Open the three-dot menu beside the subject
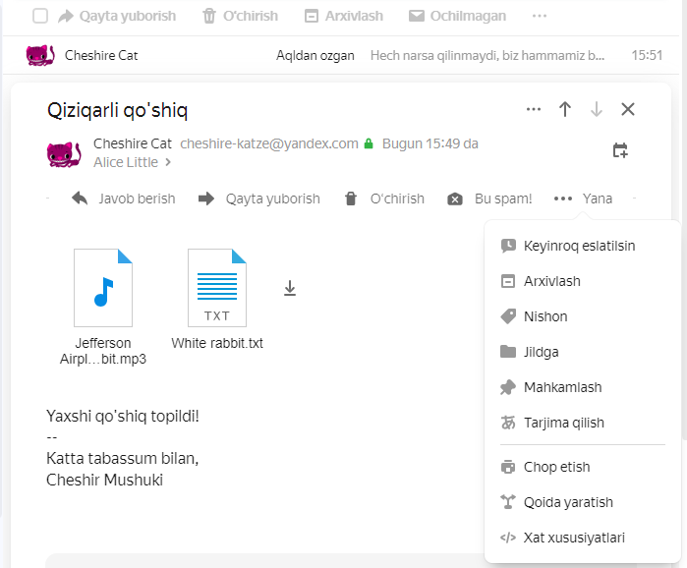687x568 pixels. coord(534,109)
